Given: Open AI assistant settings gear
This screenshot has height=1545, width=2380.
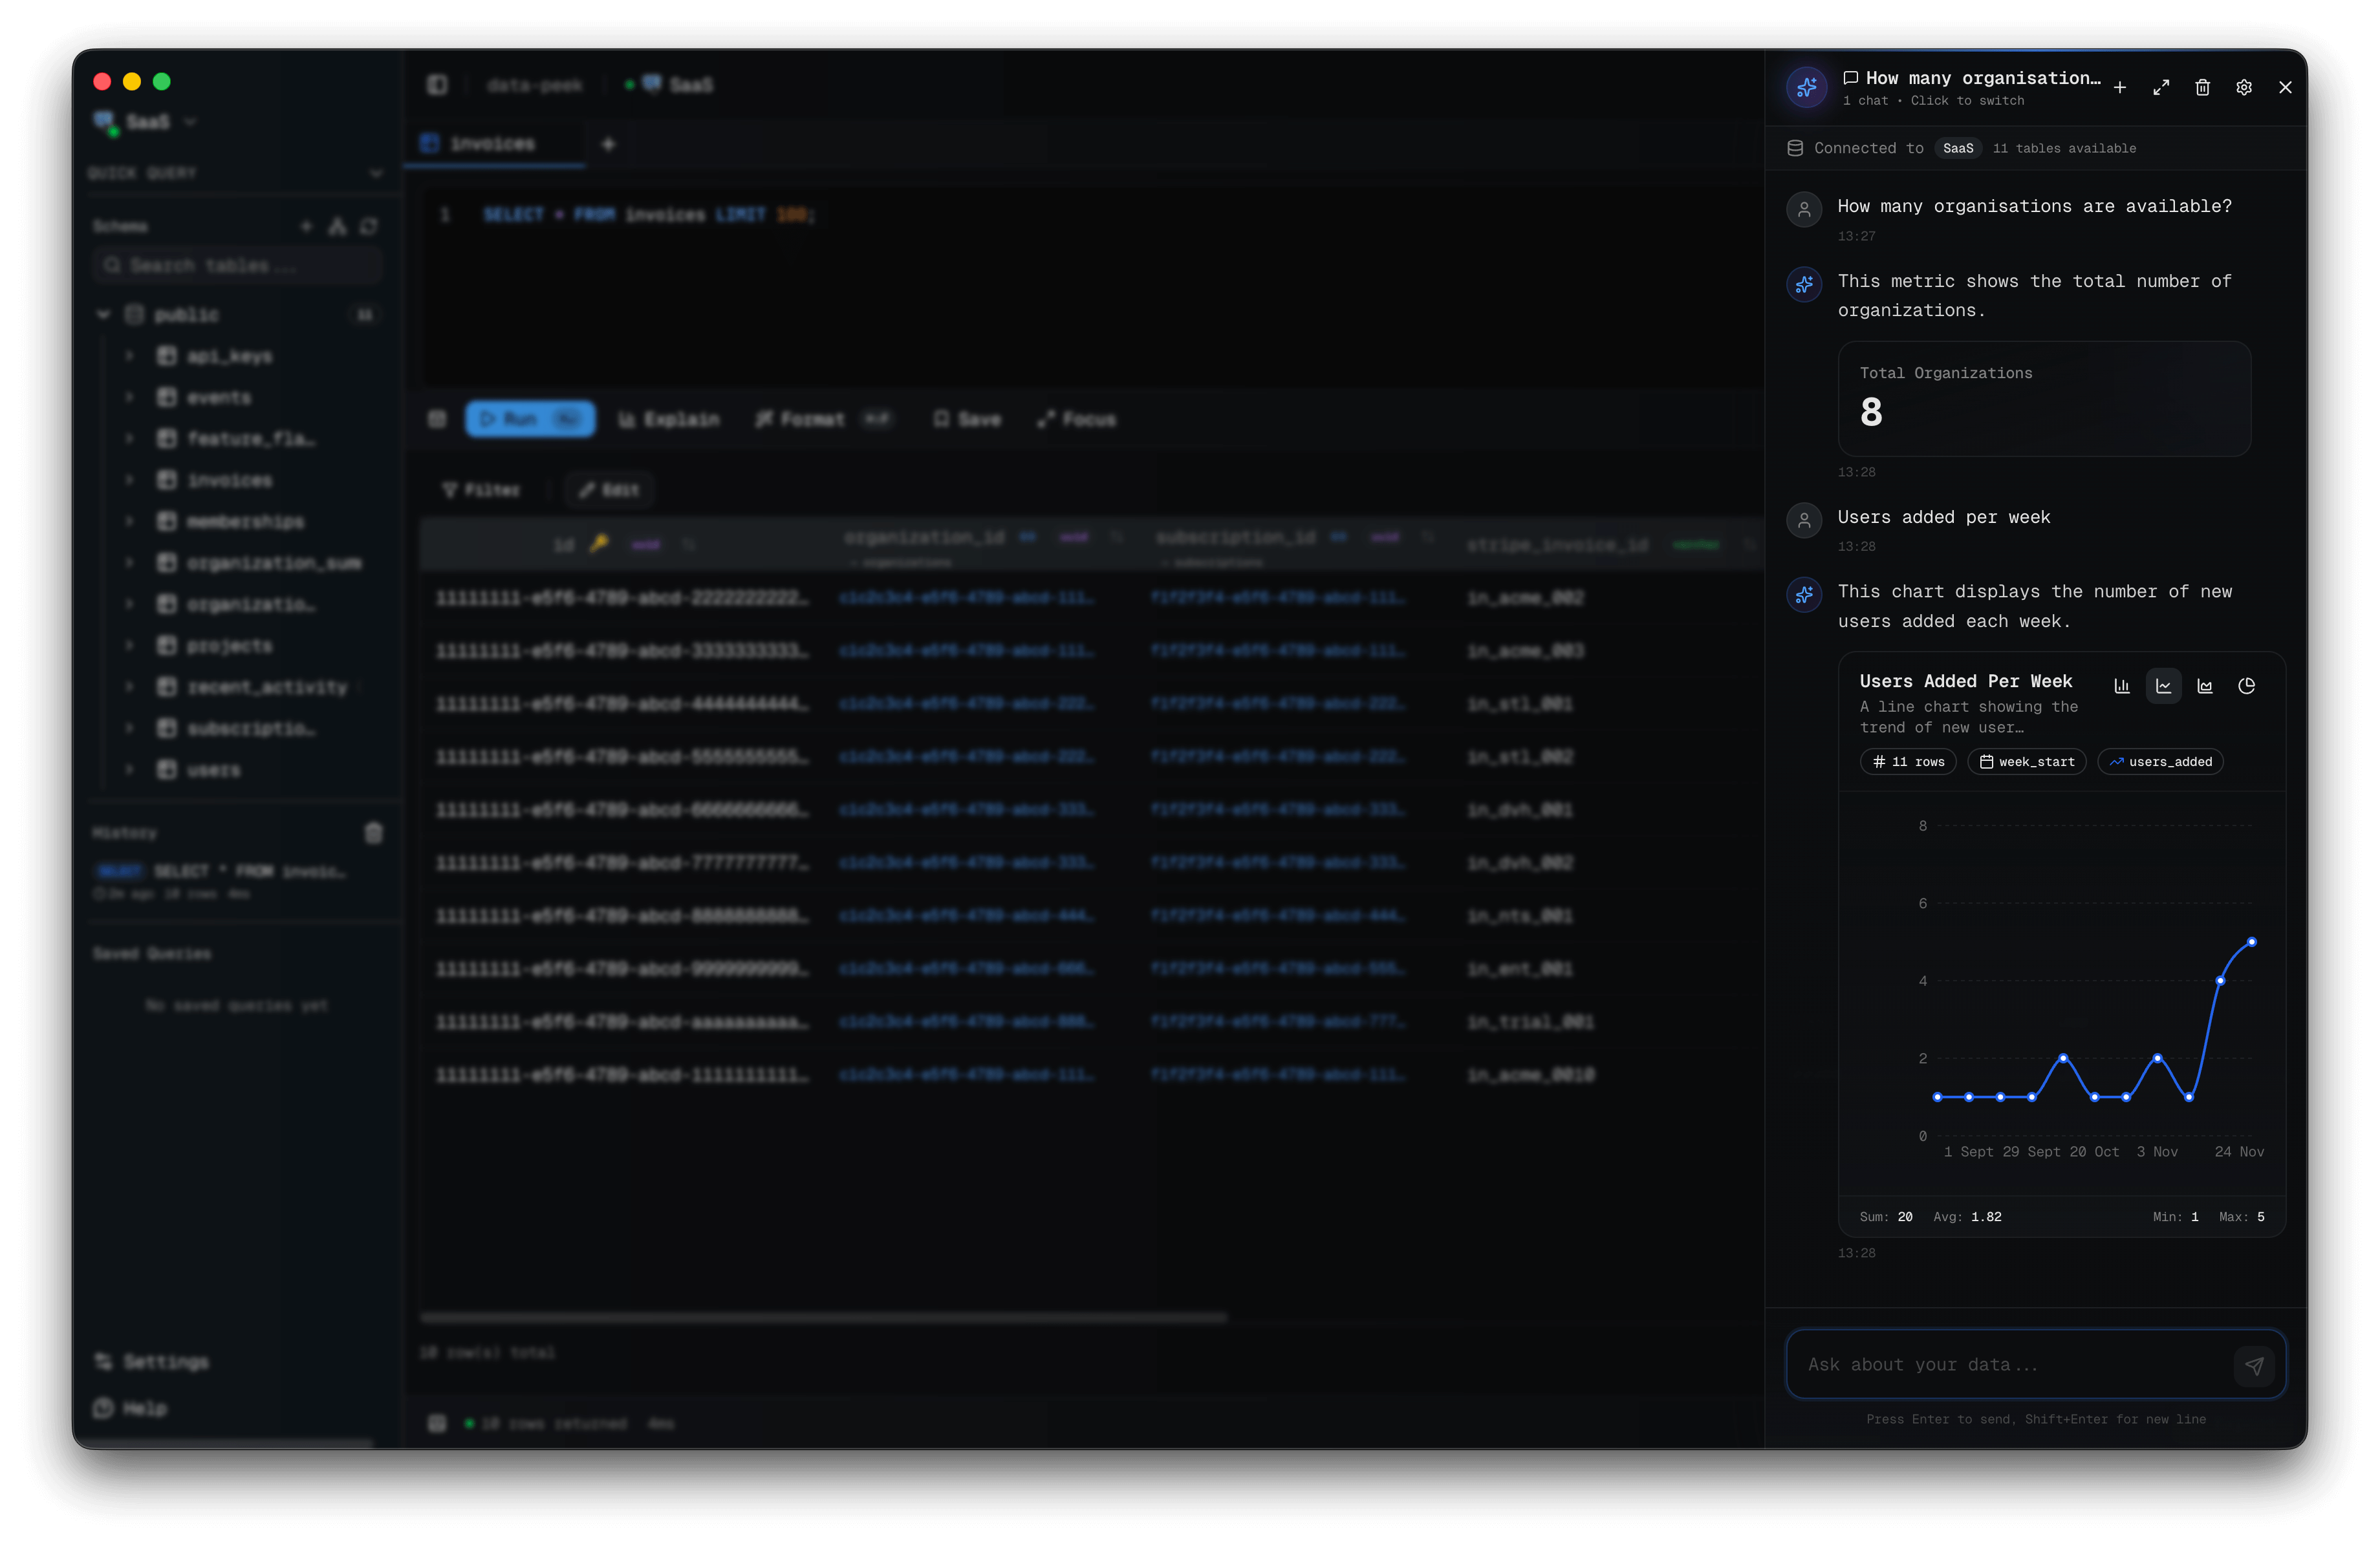Looking at the screenshot, I should pyautogui.click(x=2243, y=88).
